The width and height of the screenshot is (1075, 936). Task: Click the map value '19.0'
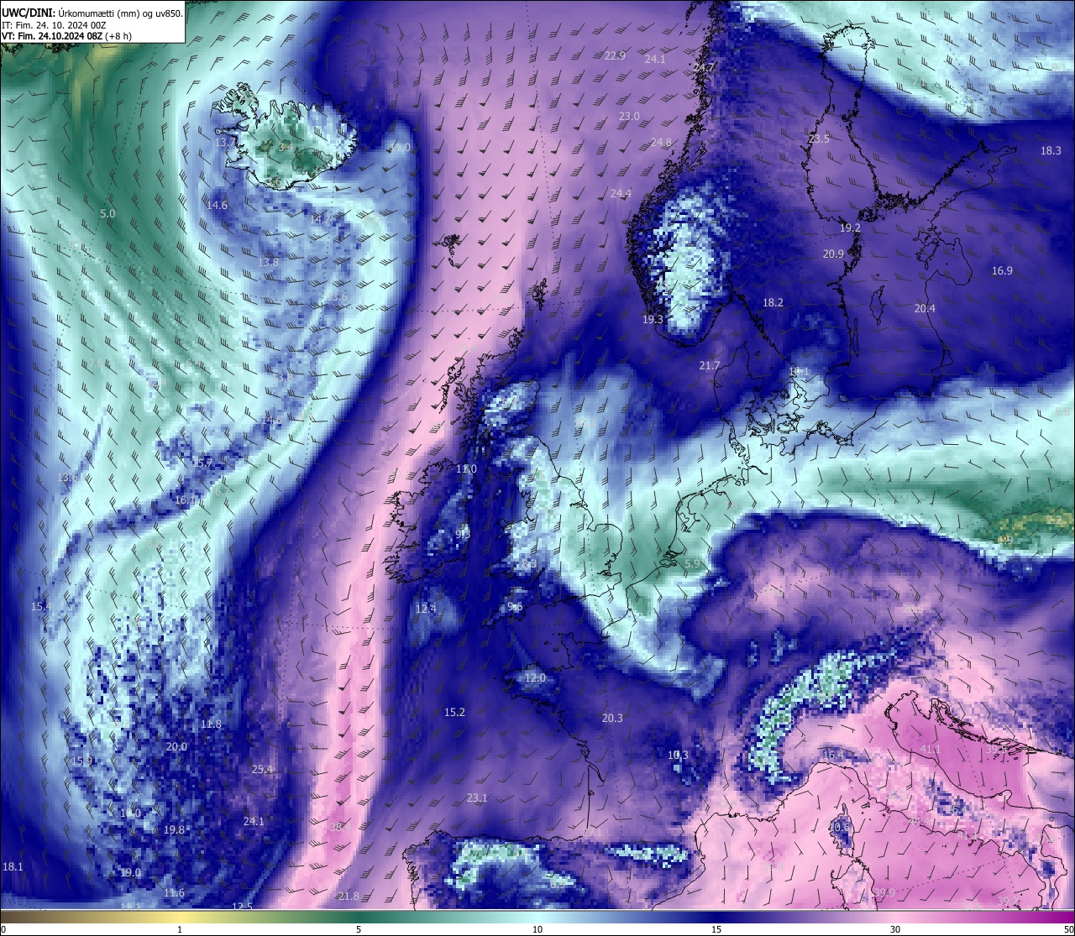(130, 872)
